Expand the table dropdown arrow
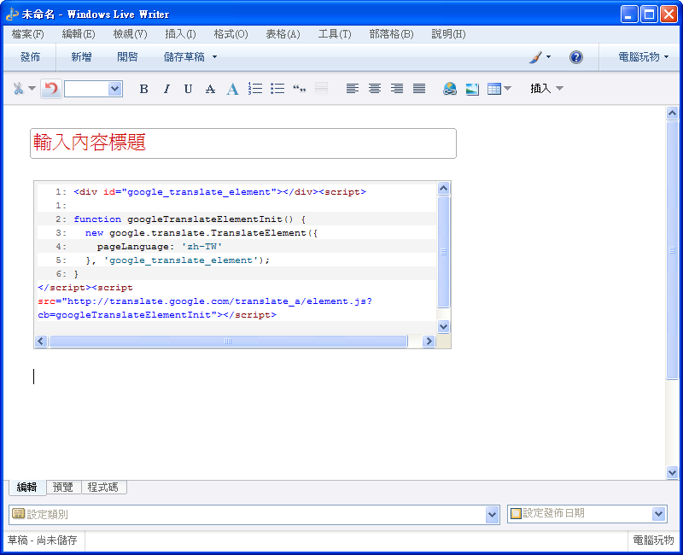The height and width of the screenshot is (555, 683). tap(507, 89)
